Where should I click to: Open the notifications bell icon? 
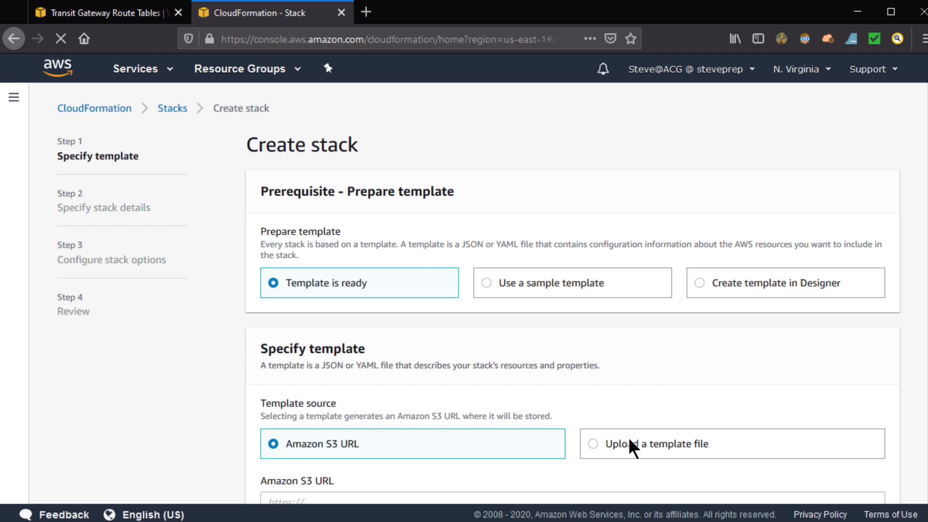point(603,69)
